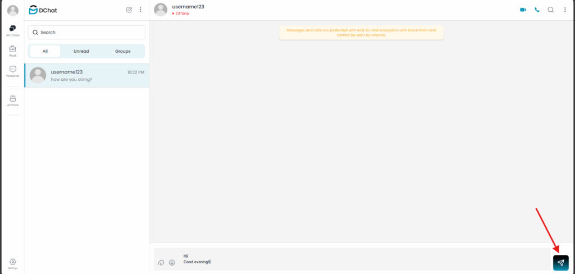Send the typed message with the paper plane button
Image resolution: width=575 pixels, height=274 pixels.
click(561, 263)
